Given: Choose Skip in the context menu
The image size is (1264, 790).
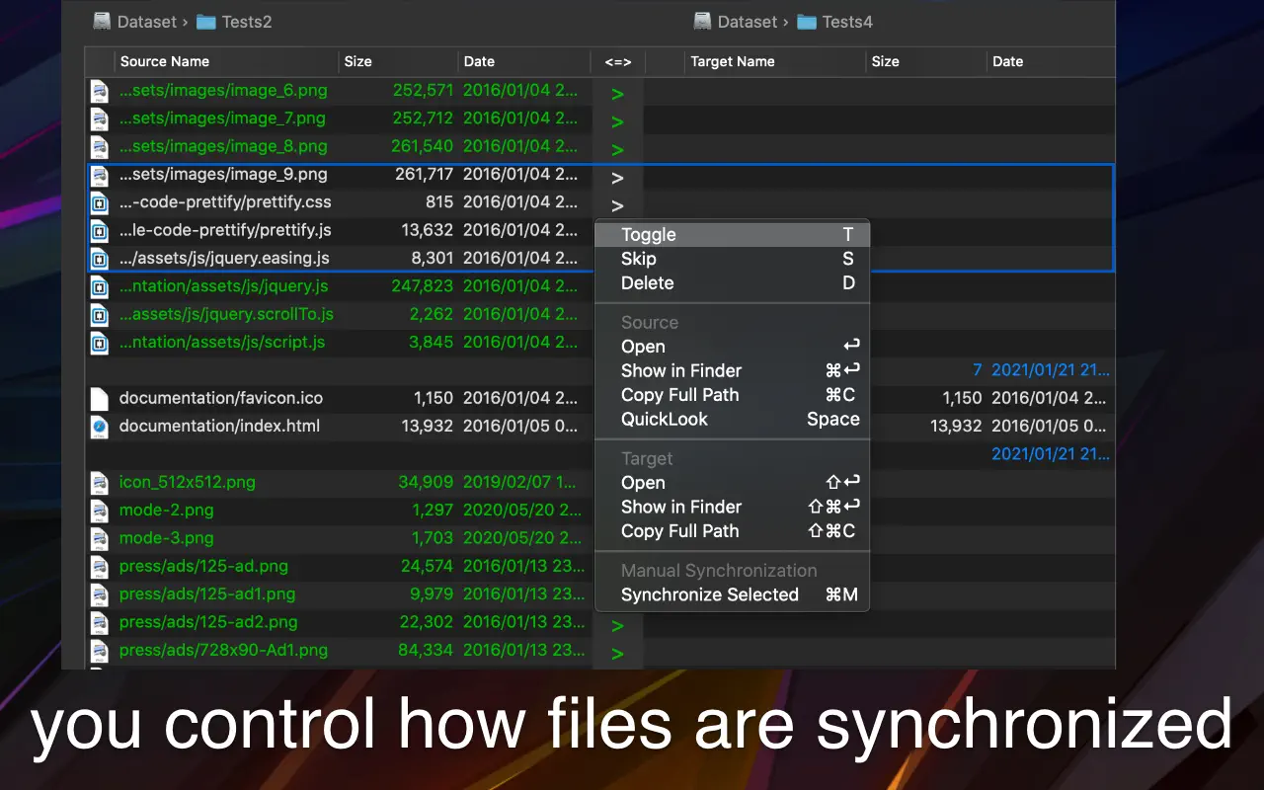Looking at the screenshot, I should coord(638,259).
